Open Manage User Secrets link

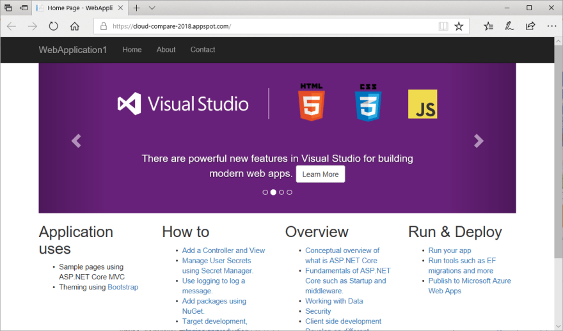click(218, 266)
